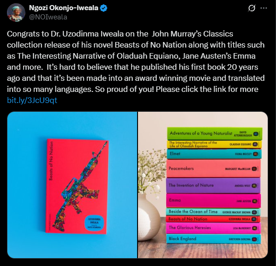The height and width of the screenshot is (266, 276).
Task: Open Ngozi Okonjo-Iweala's profile avatar
Action: pyautogui.click(x=16, y=12)
